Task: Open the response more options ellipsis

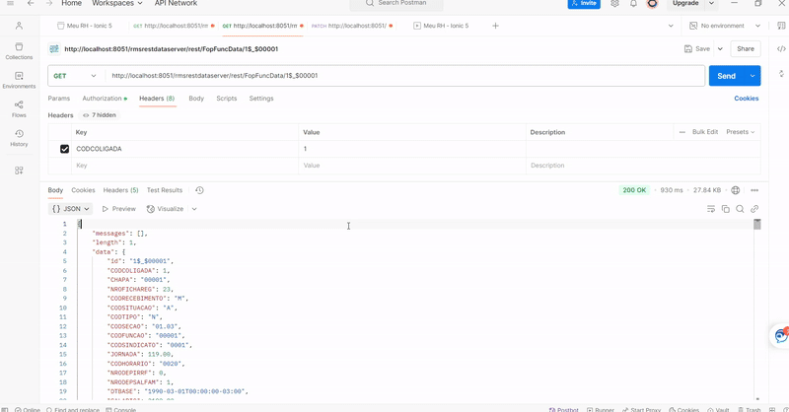Action: click(754, 190)
